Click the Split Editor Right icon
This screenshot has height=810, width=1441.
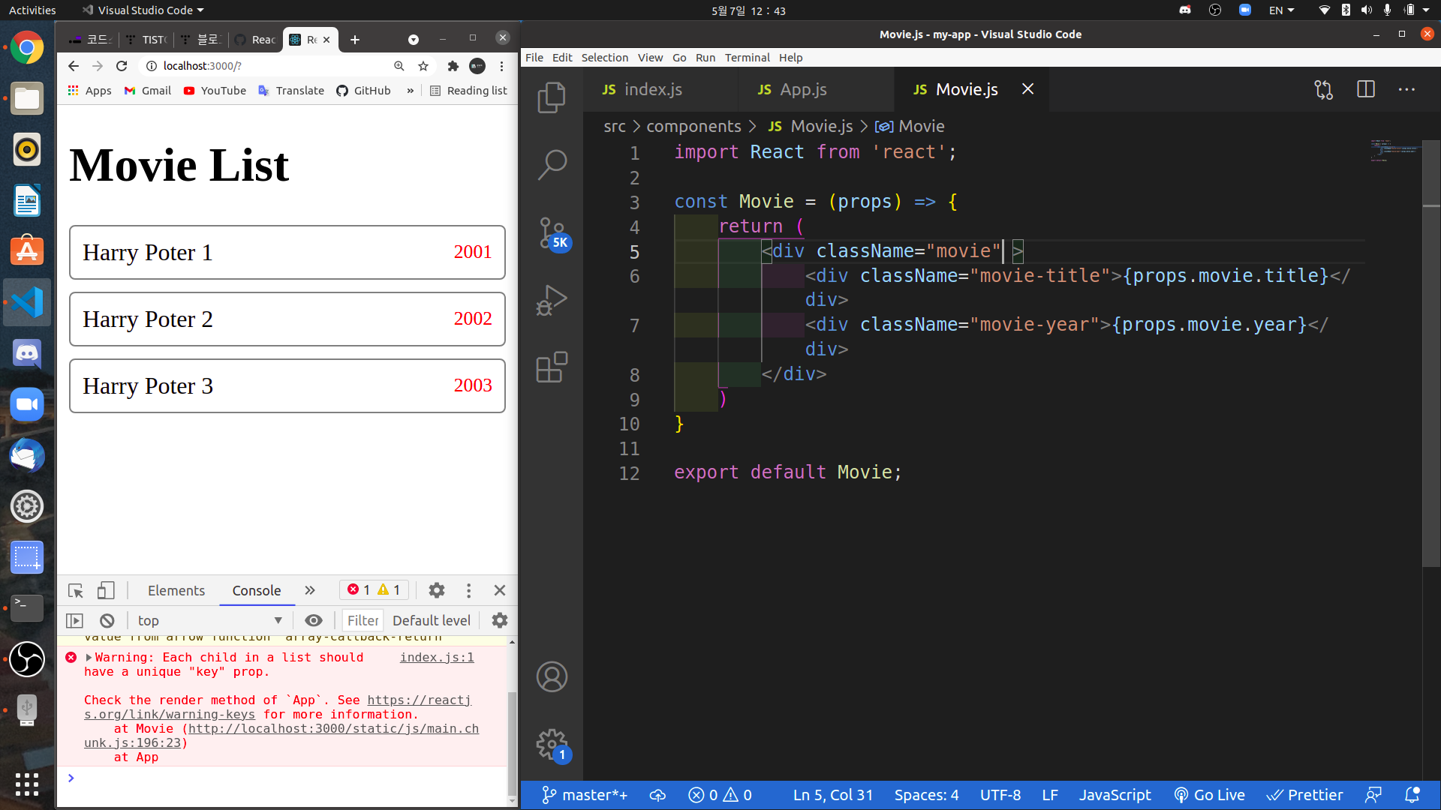1365,89
